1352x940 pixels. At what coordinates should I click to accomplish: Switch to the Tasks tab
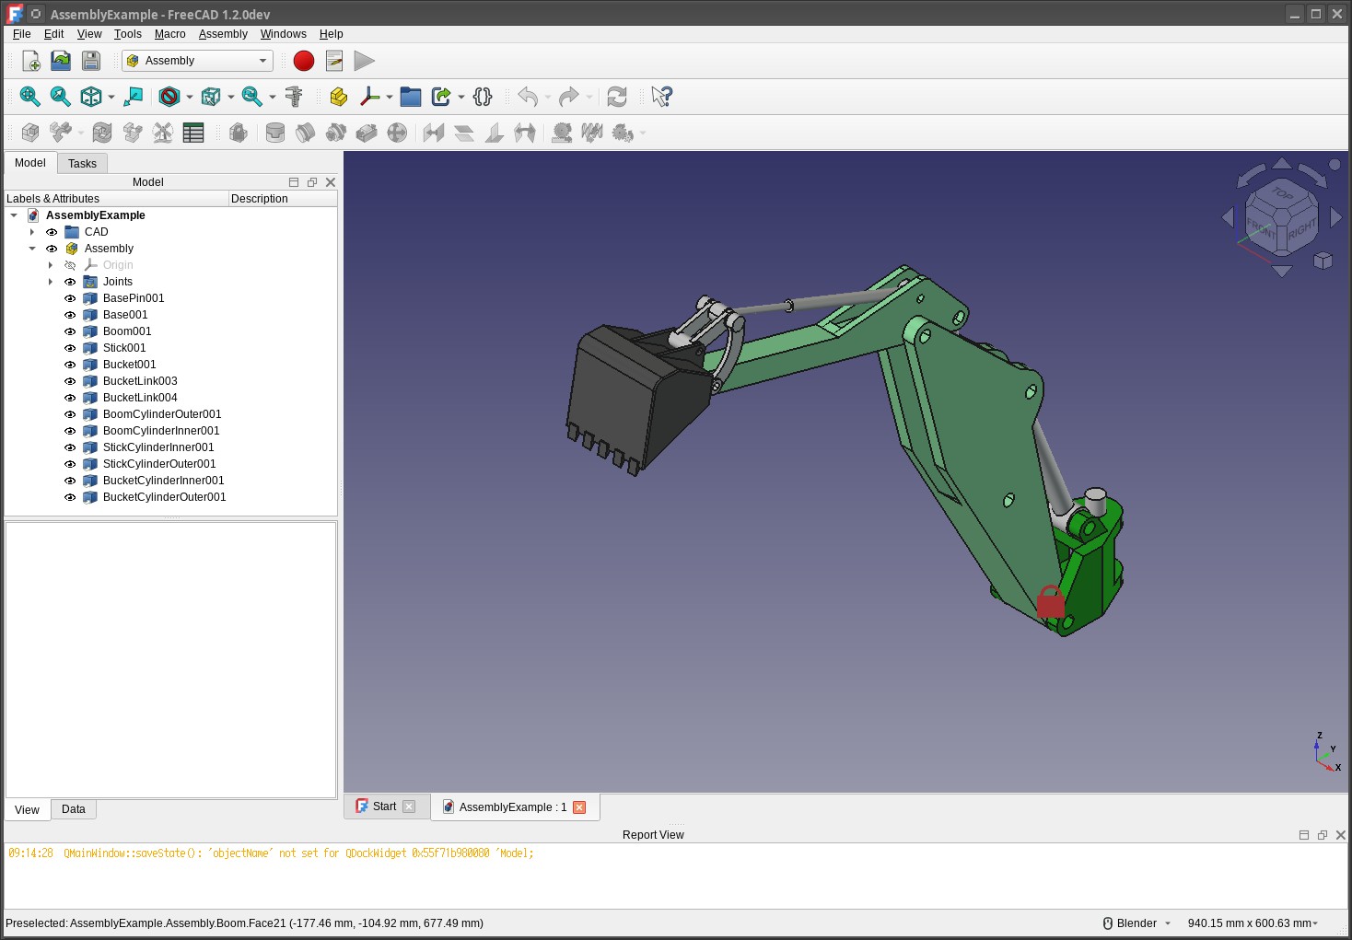pyautogui.click(x=82, y=164)
